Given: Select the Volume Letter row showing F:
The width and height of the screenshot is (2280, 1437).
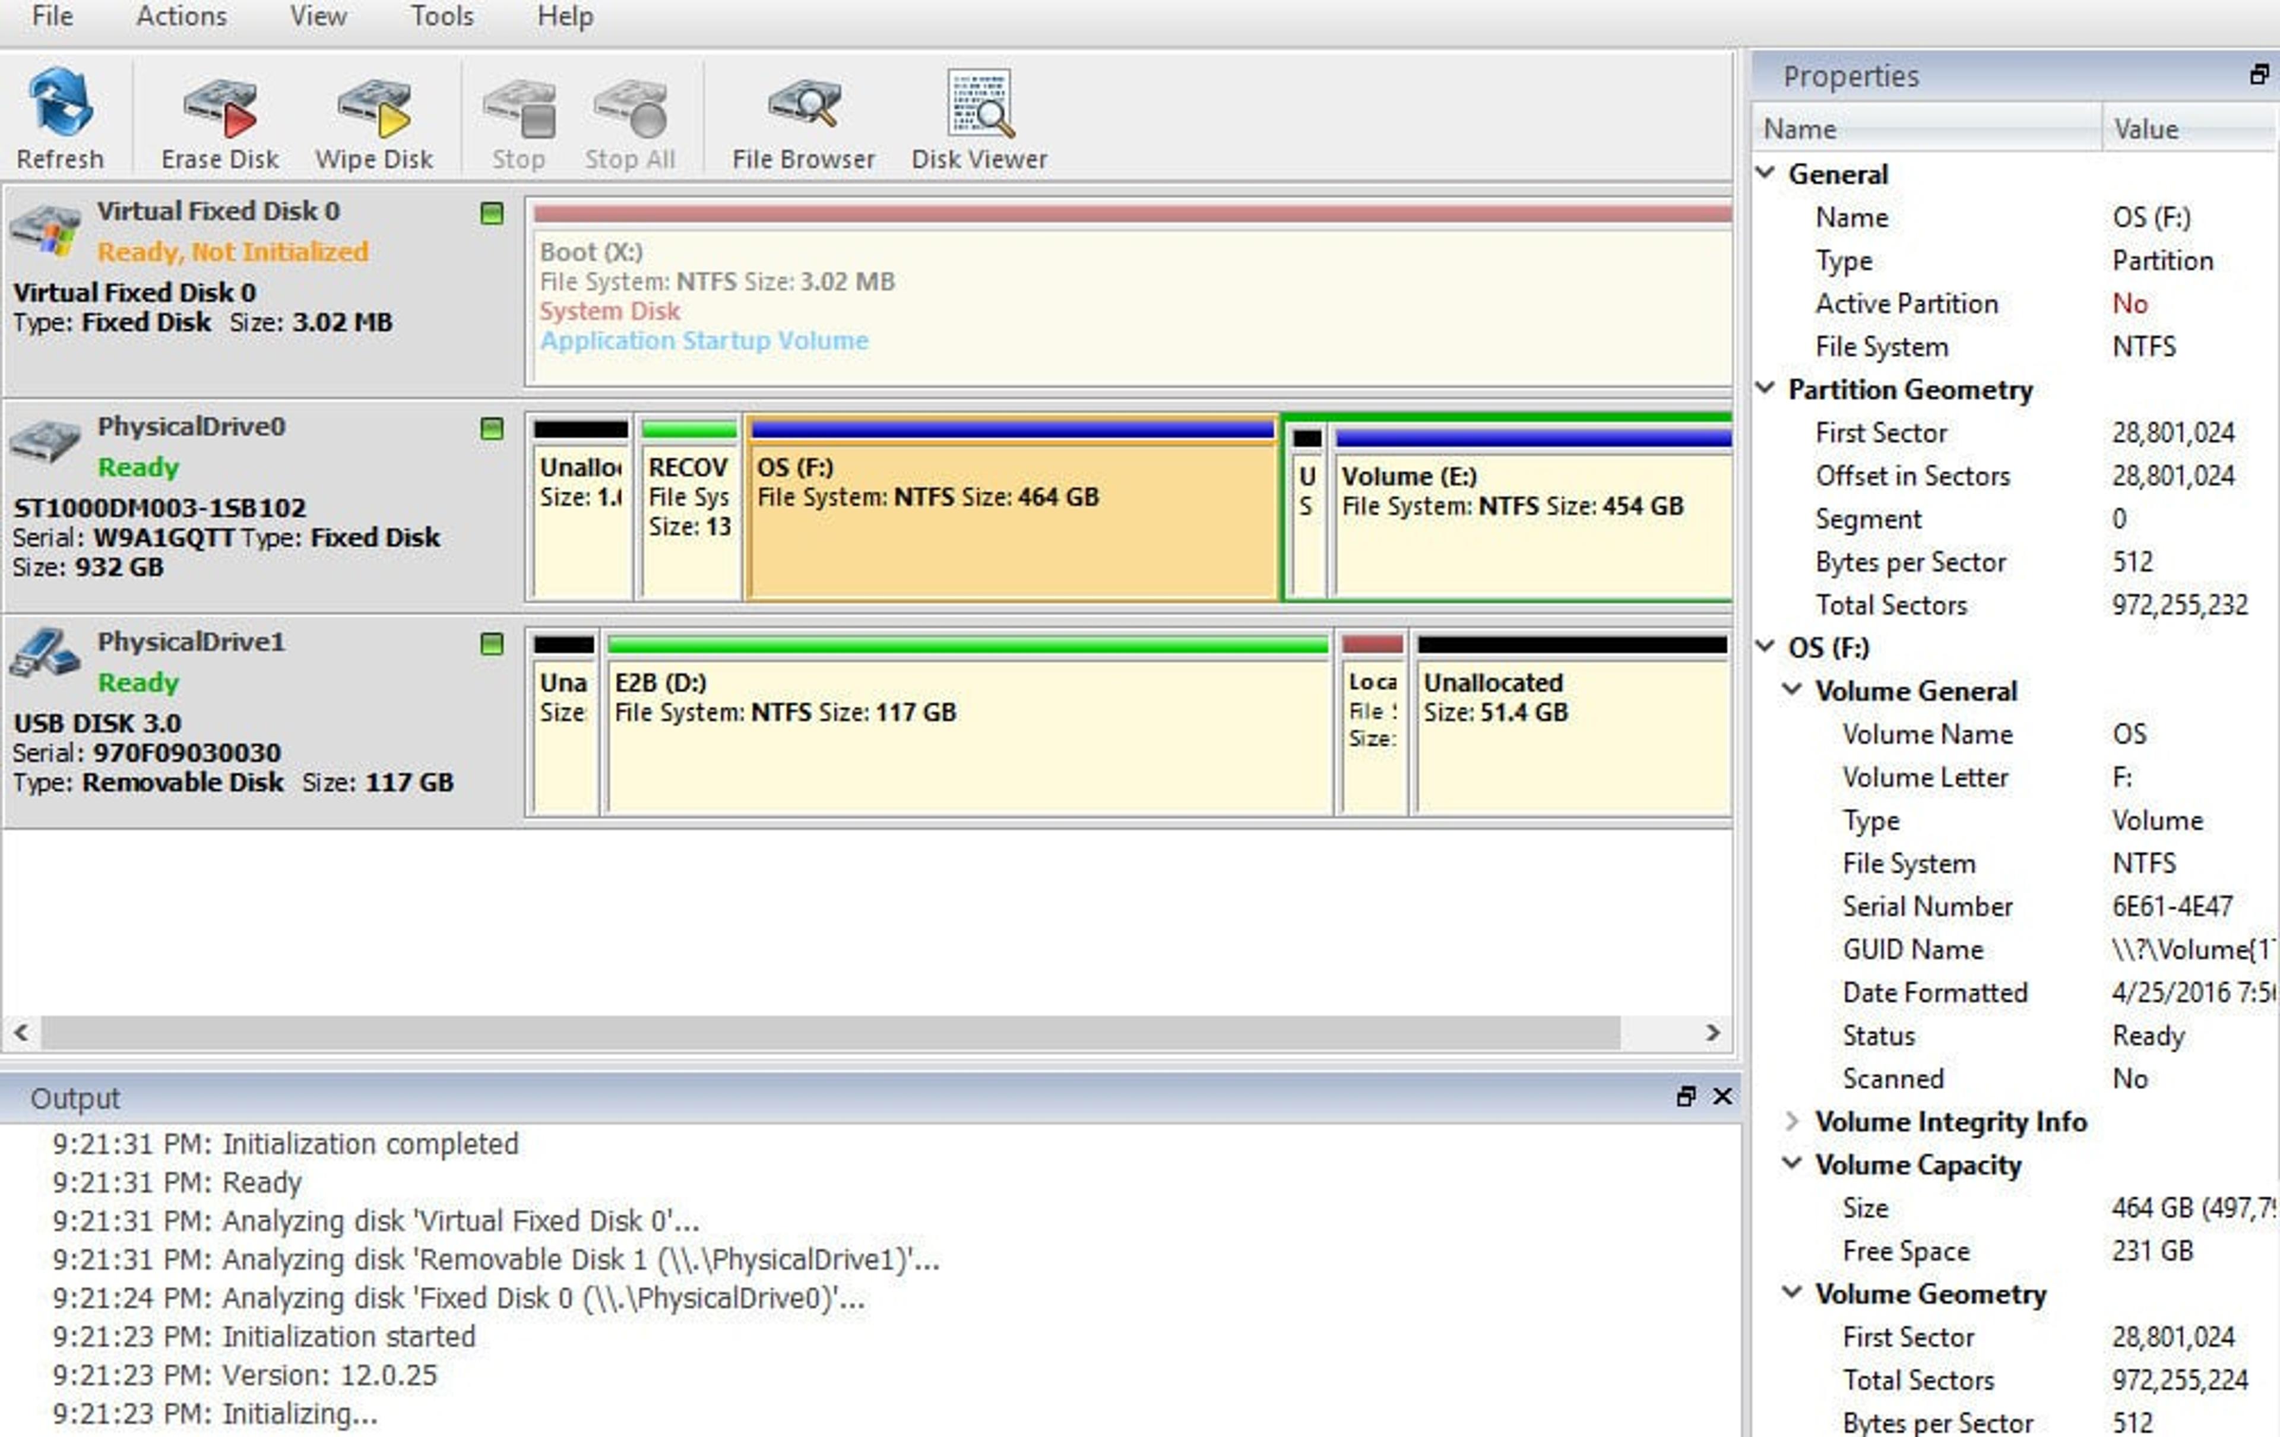Looking at the screenshot, I should 2015,777.
